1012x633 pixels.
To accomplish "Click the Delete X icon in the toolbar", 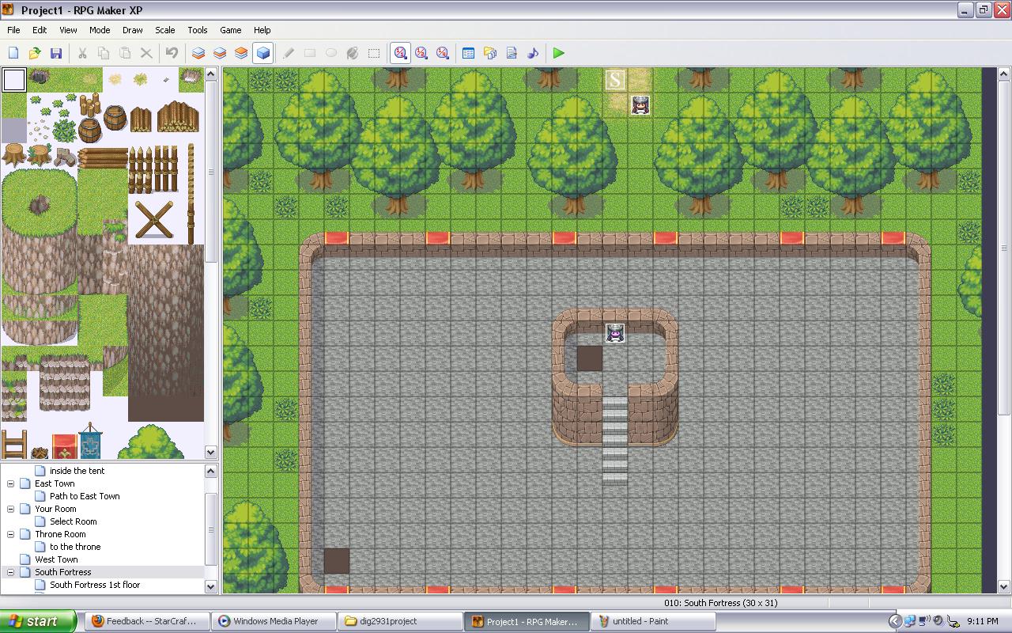I will [x=146, y=53].
